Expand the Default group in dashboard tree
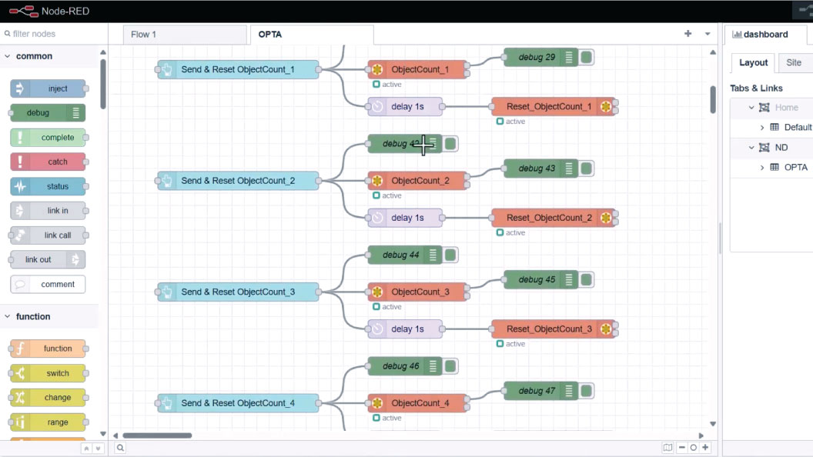Image resolution: width=813 pixels, height=457 pixels. click(761, 128)
